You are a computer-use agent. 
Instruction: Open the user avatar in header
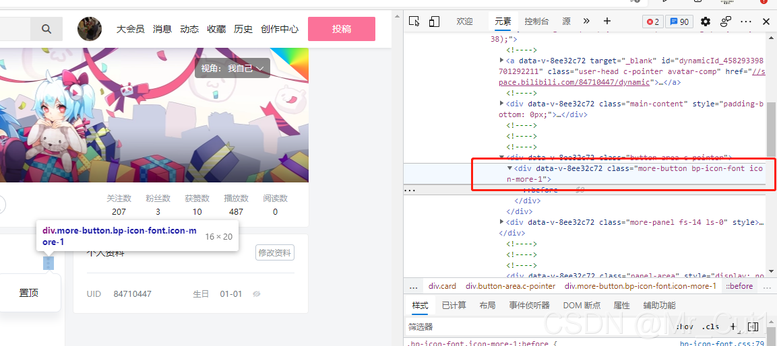click(90, 29)
